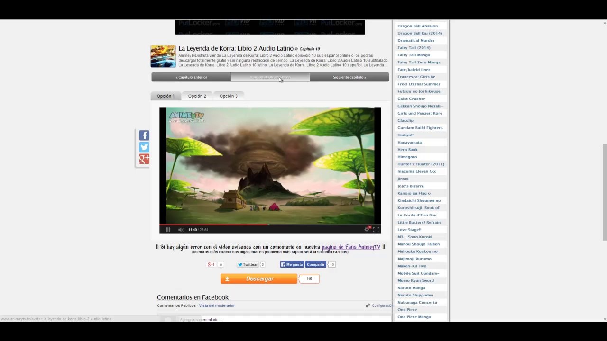607x341 pixels.
Task: Open comments Configuración link
Action: coord(380,305)
